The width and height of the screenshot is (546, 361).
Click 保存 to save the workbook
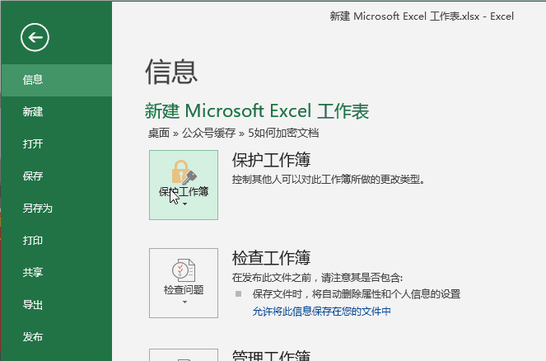[x=56, y=176]
